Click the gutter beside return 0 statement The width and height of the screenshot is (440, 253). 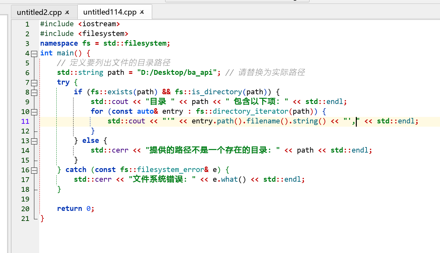25,208
